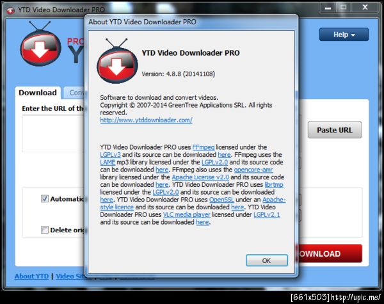Click OK to close the About dialog
This screenshot has height=304, width=384.
pos(267,260)
